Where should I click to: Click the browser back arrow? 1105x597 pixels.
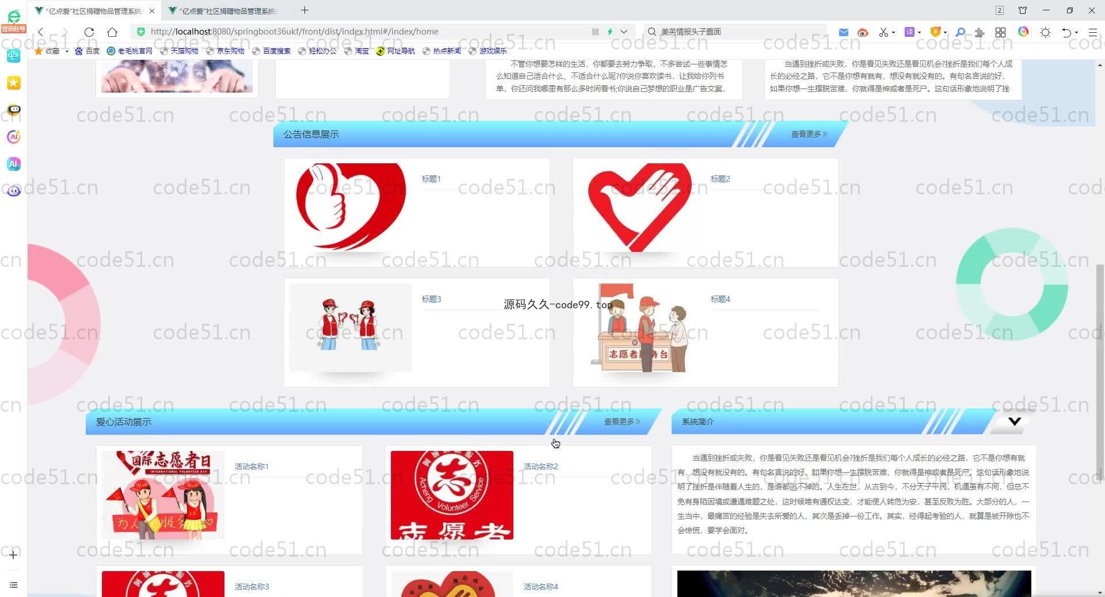pos(41,32)
